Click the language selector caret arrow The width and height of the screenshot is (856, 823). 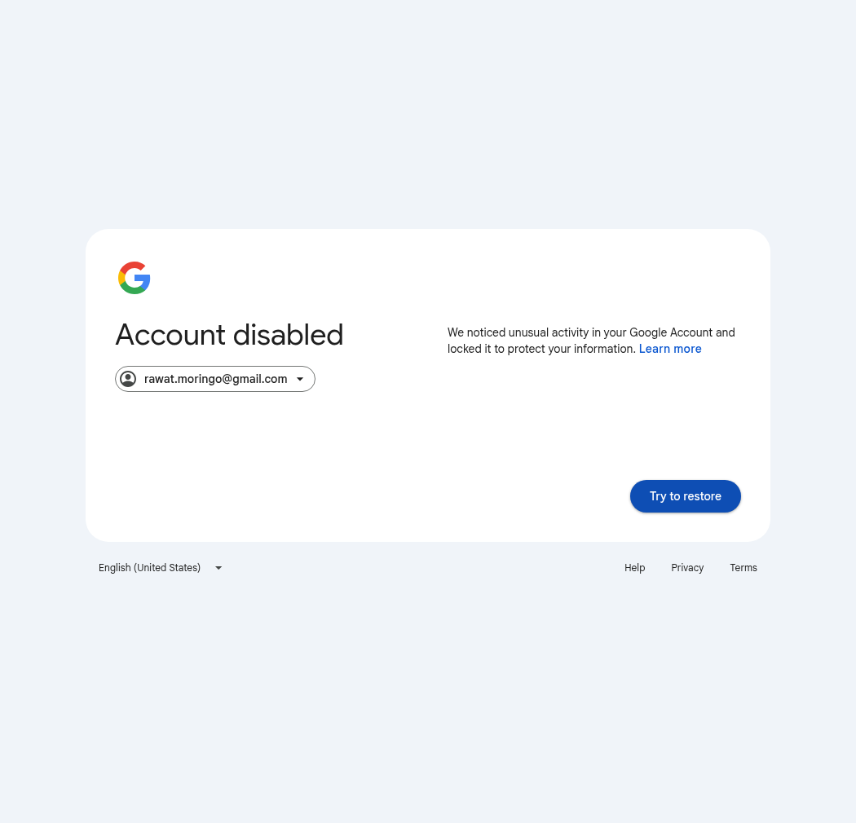click(x=218, y=568)
